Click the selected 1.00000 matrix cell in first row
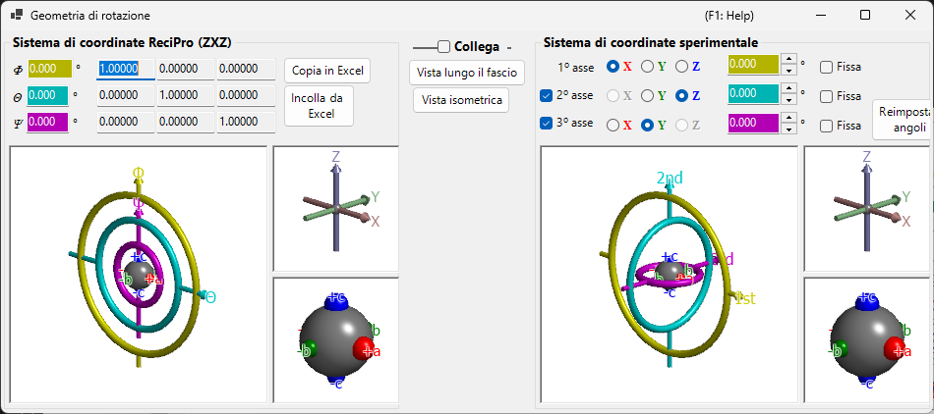This screenshot has height=414, width=934. click(126, 69)
